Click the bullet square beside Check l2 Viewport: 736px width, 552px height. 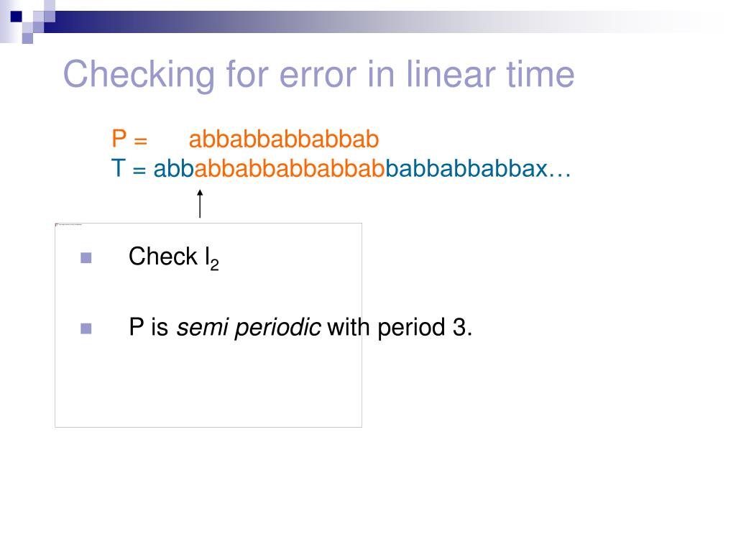point(86,258)
